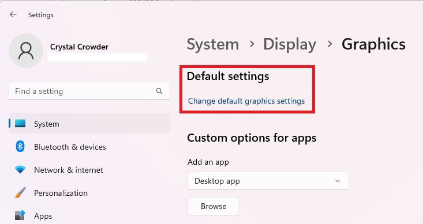
Task: Click the search magnifier icon
Action: click(x=159, y=91)
